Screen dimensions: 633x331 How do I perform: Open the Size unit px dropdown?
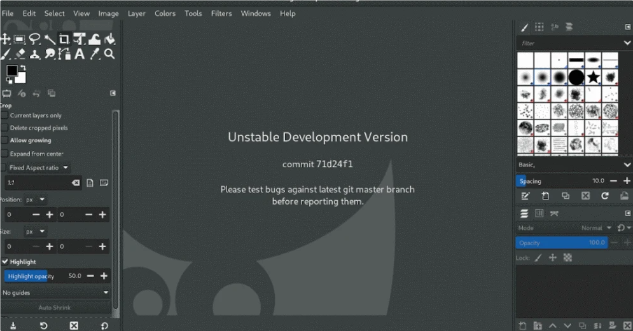[35, 231]
